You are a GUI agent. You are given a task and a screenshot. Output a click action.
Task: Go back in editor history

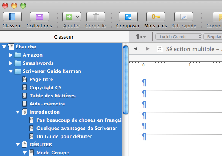click(136, 49)
